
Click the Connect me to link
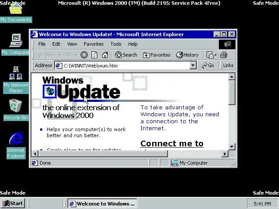pyautogui.click(x=172, y=144)
